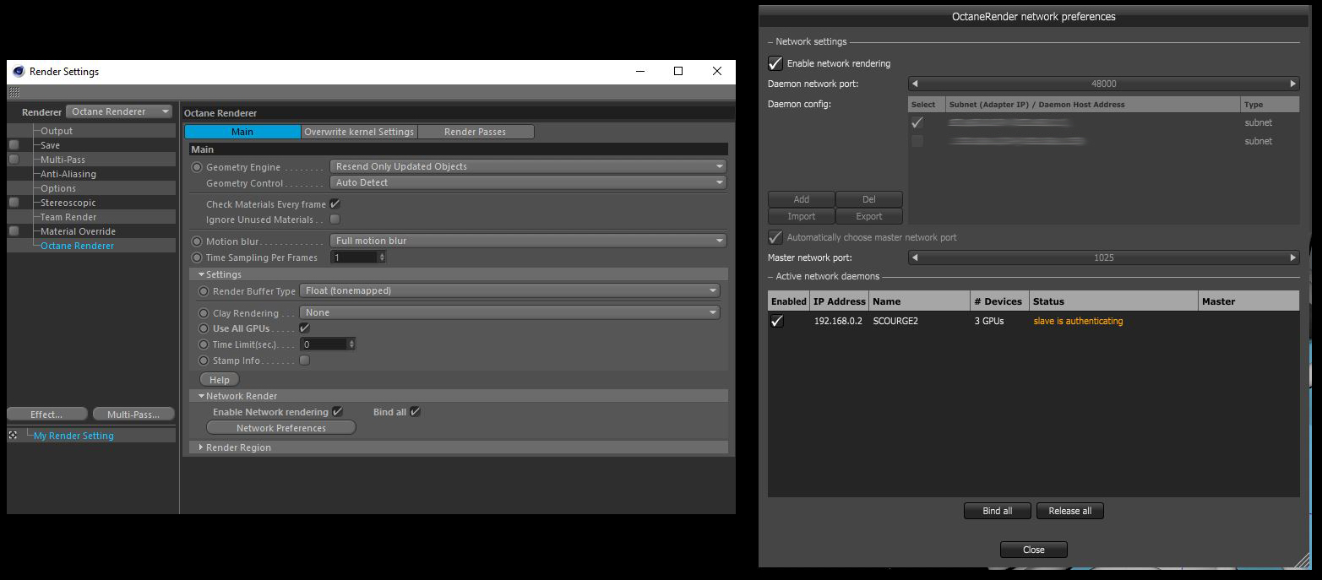The width and height of the screenshot is (1322, 580).
Task: Select Options in render settings list
Action: [58, 188]
